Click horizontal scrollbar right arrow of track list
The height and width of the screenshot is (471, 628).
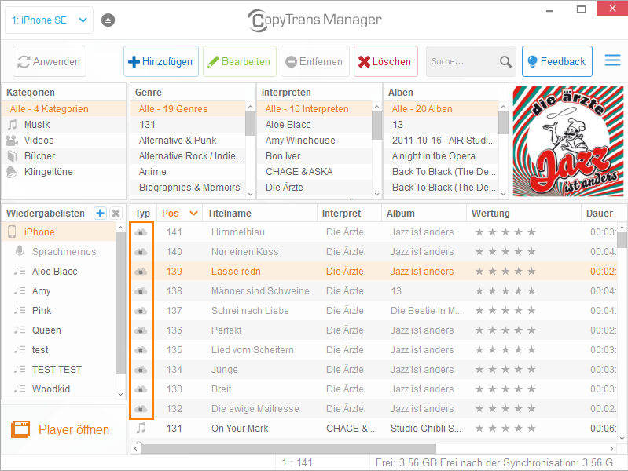(611, 448)
